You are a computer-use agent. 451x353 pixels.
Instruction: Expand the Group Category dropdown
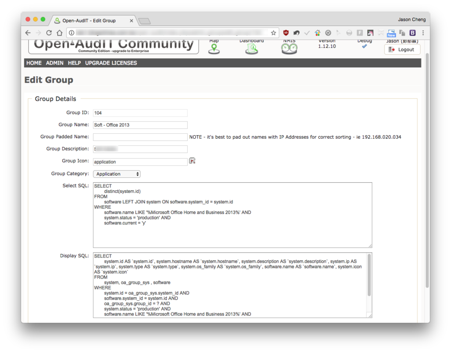pos(117,174)
